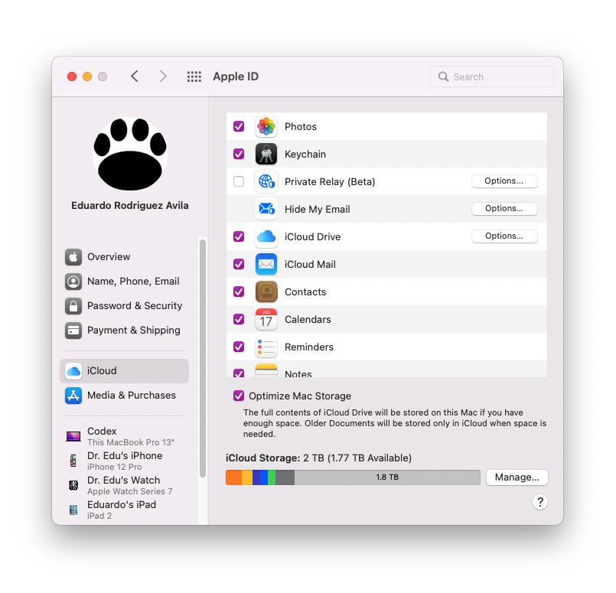Screen dimensions: 616x593
Task: Open Options for Private Relay
Action: tap(504, 181)
